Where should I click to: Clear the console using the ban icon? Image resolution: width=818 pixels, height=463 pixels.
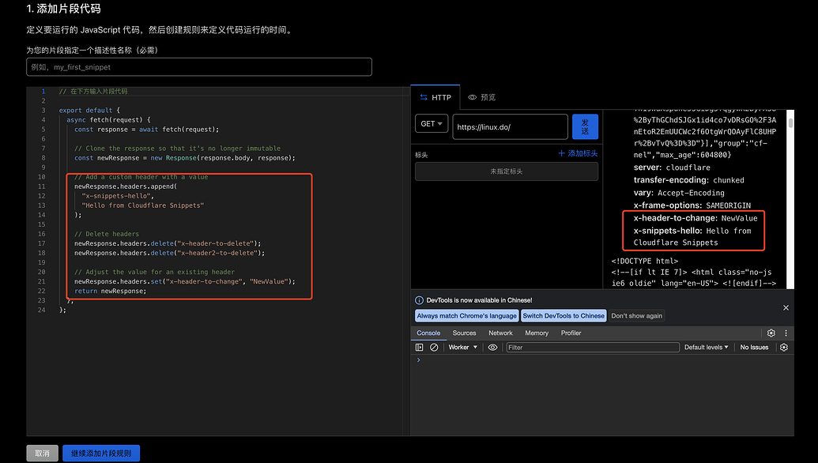434,348
